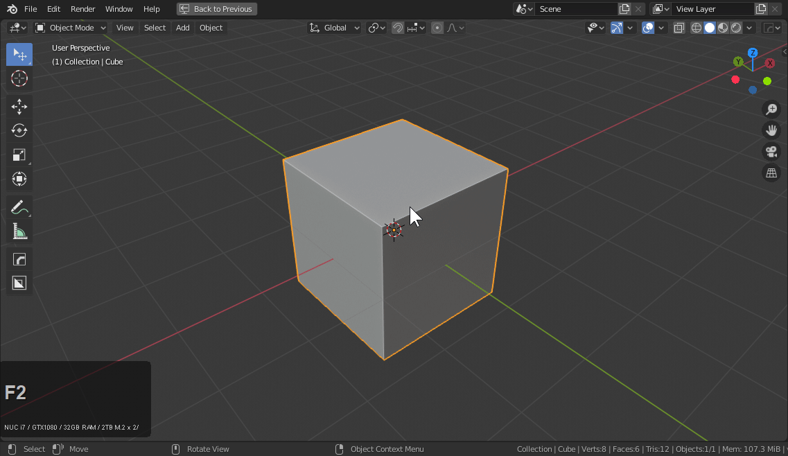788x456 pixels.
Task: Activate the Transform tool
Action: (x=19, y=179)
